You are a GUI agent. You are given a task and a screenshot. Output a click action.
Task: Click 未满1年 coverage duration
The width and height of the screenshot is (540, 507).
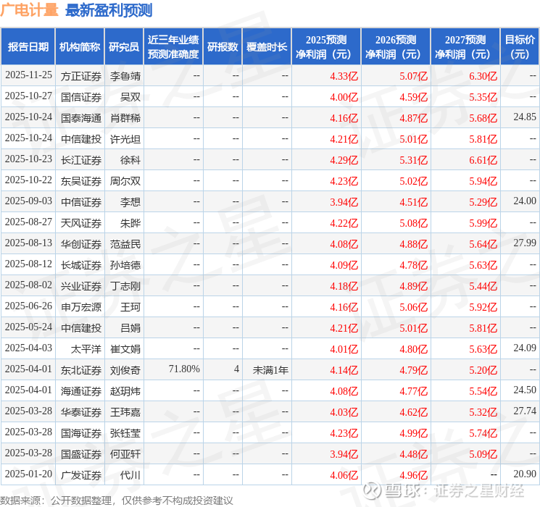click(x=270, y=370)
